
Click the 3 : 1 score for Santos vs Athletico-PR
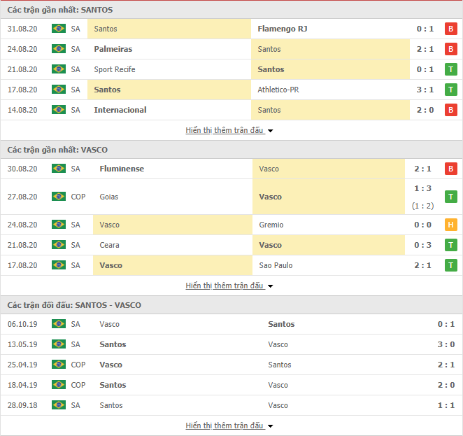click(425, 90)
